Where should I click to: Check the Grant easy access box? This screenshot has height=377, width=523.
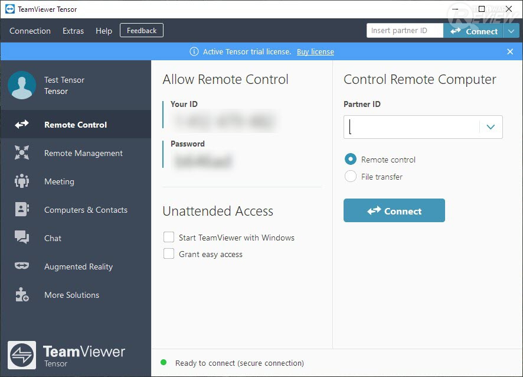coord(169,254)
